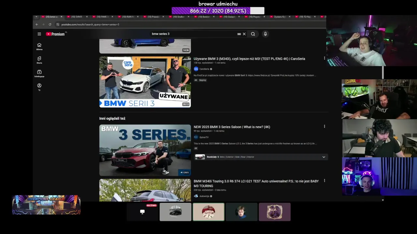Click 99 tys. wyświetleń text
This screenshot has width=417, height=234.
[203, 131]
